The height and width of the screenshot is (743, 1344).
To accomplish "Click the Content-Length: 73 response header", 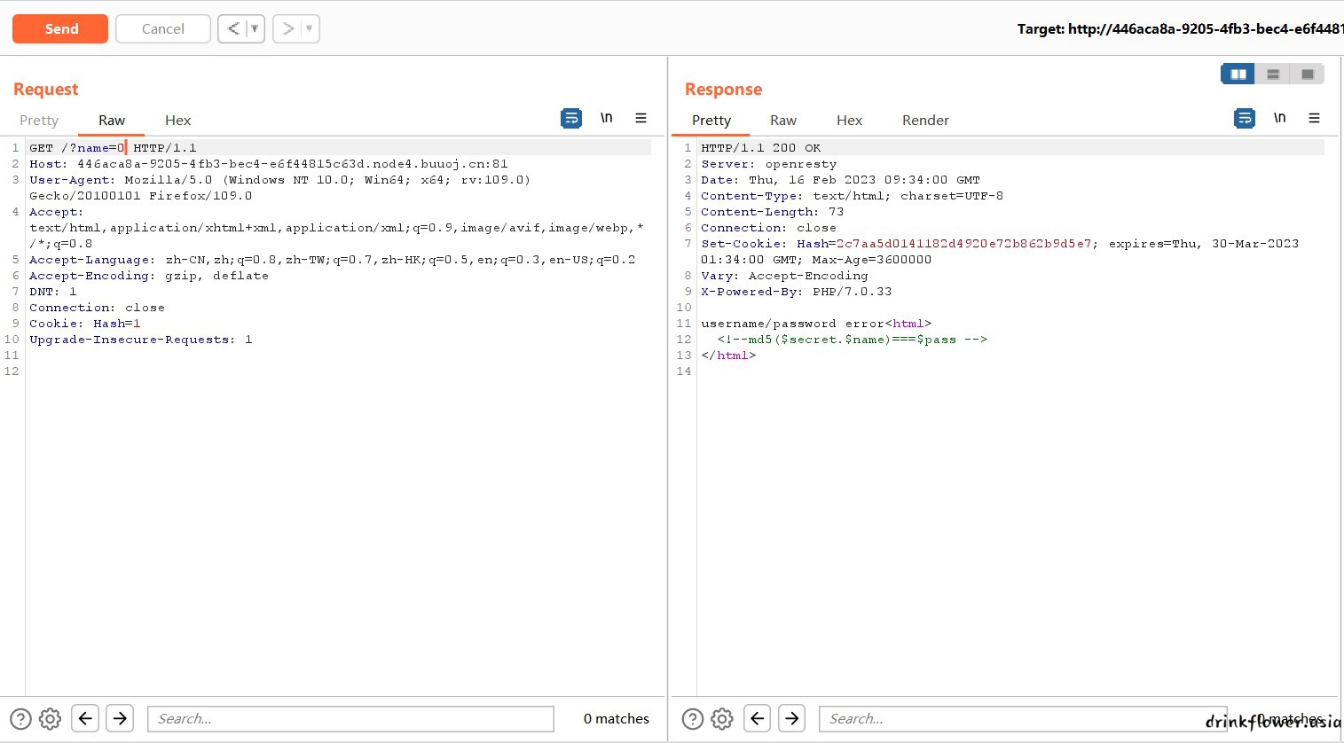I will point(773,212).
